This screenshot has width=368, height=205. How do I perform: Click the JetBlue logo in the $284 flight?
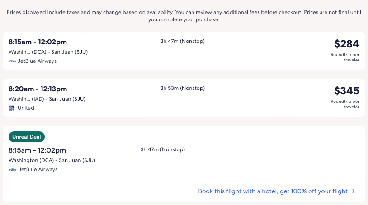[12, 61]
